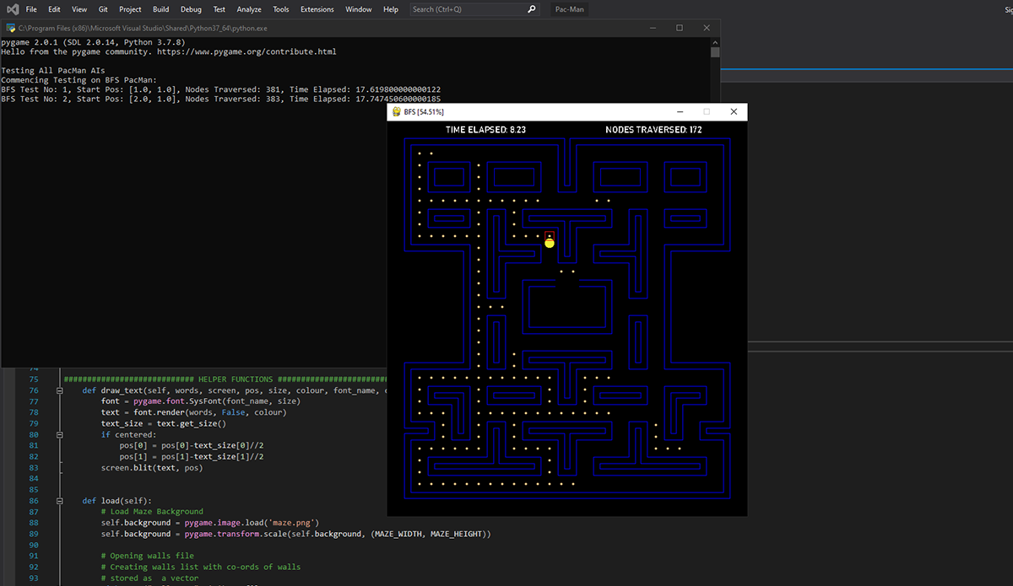The height and width of the screenshot is (586, 1013).
Task: Close the BFS Pac-Man game window
Action: [734, 111]
